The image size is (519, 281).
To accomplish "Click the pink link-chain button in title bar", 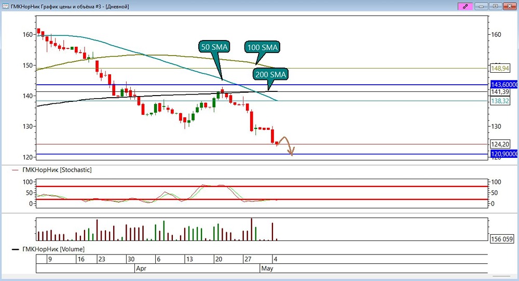I will point(465,6).
